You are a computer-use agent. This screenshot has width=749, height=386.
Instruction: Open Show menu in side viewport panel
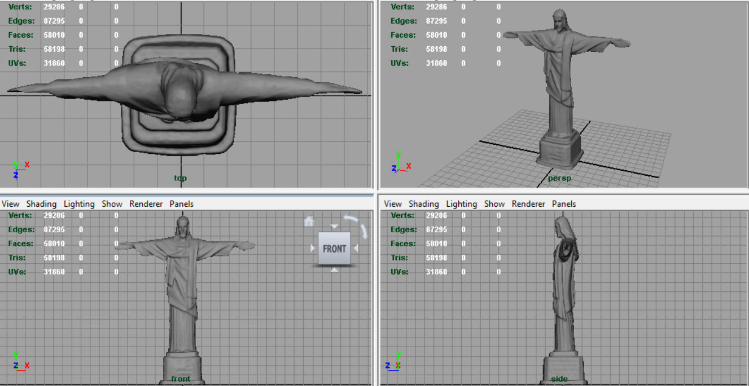pos(494,204)
